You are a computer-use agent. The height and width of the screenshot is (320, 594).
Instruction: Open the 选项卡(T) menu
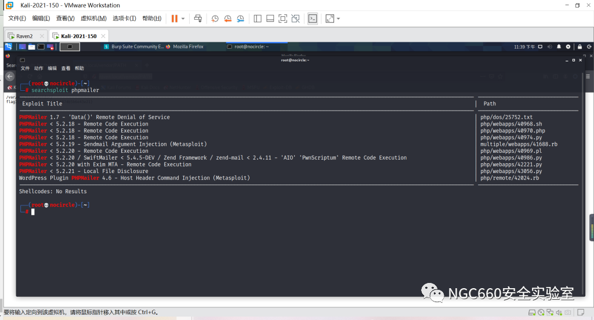(x=124, y=19)
